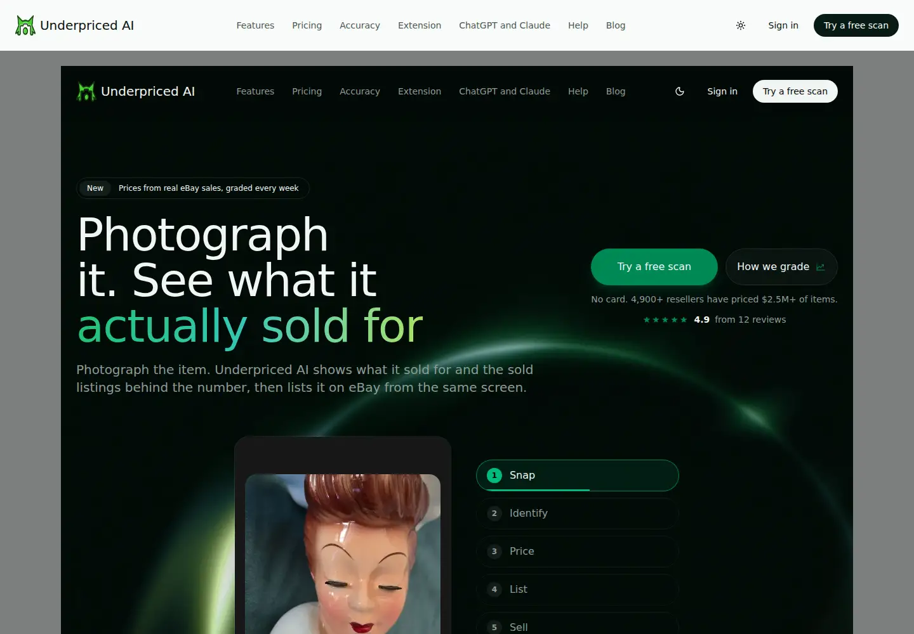
Task: Open ChatGPT and Claude in white header
Action: pyautogui.click(x=505, y=25)
